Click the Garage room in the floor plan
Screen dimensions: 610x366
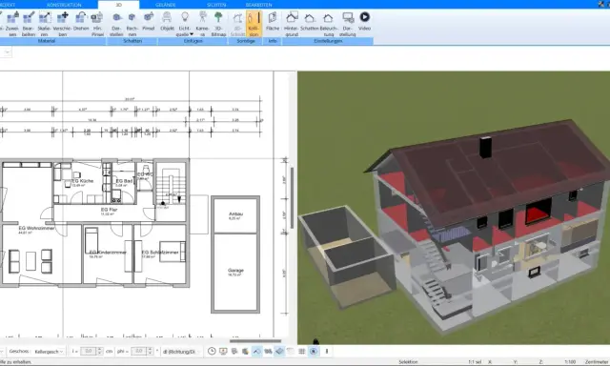point(235,273)
